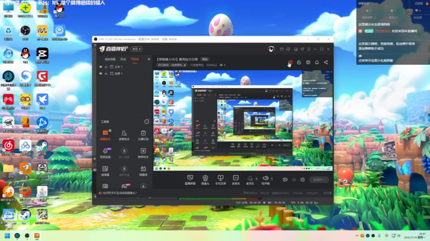430x241 pixels.
Task: Click the stream preview canvas
Action: coord(243,120)
